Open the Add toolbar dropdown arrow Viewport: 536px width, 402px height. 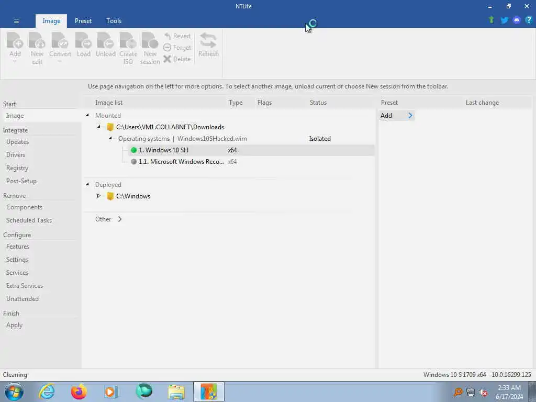click(x=15, y=62)
